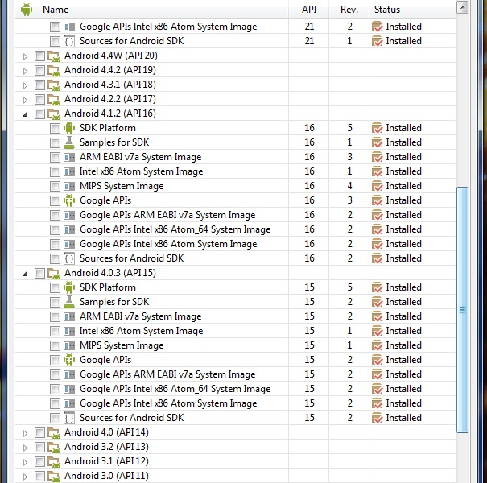The image size is (487, 483).
Task: Click the MIPS System Image icon for API 16
Action: (x=69, y=186)
